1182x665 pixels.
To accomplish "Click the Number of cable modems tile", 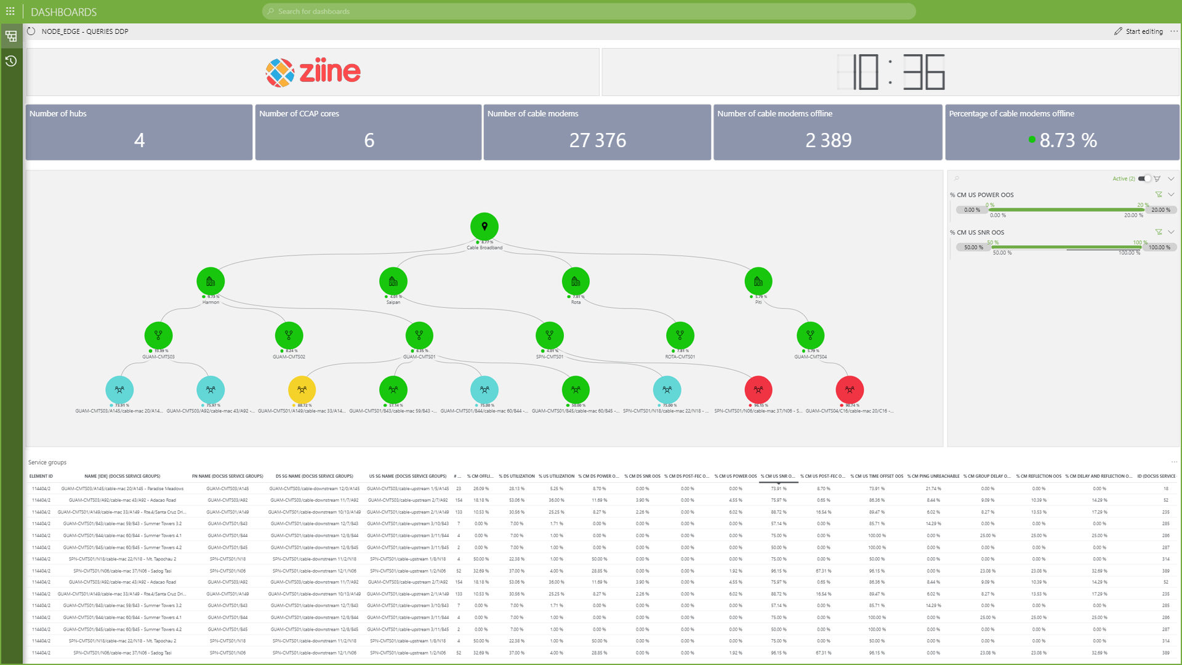I will 597,132.
